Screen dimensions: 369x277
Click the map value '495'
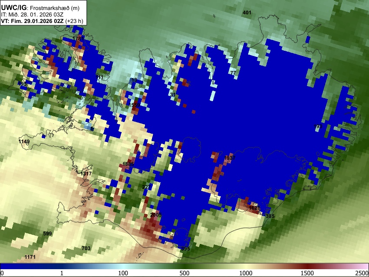click(22, 84)
